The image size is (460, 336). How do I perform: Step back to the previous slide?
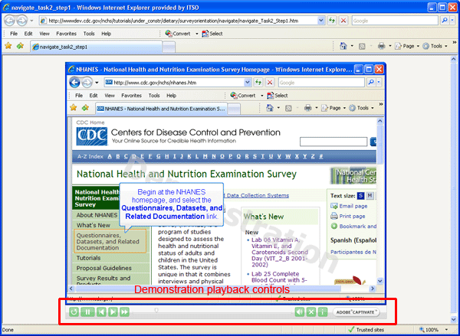point(101,312)
